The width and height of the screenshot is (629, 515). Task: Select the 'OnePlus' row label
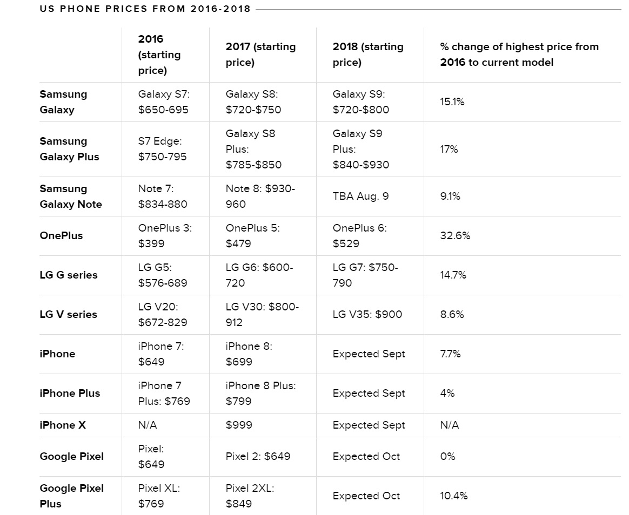[x=61, y=236]
